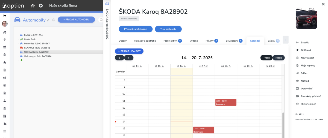
Task: Click + Přidat událost button
Action: pos(129,51)
